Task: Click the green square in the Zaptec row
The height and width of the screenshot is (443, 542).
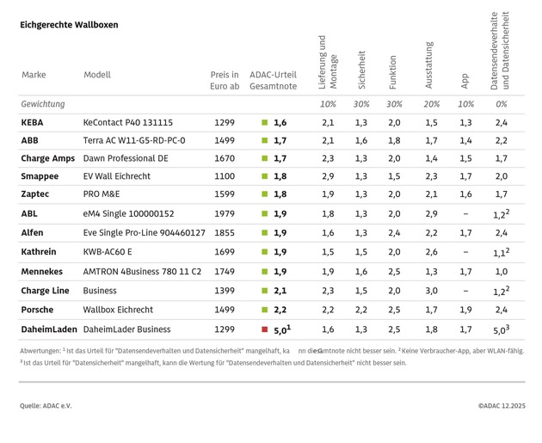Action: [x=265, y=194]
